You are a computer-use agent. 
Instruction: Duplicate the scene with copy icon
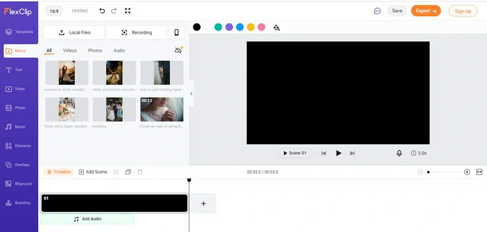pyautogui.click(x=128, y=172)
